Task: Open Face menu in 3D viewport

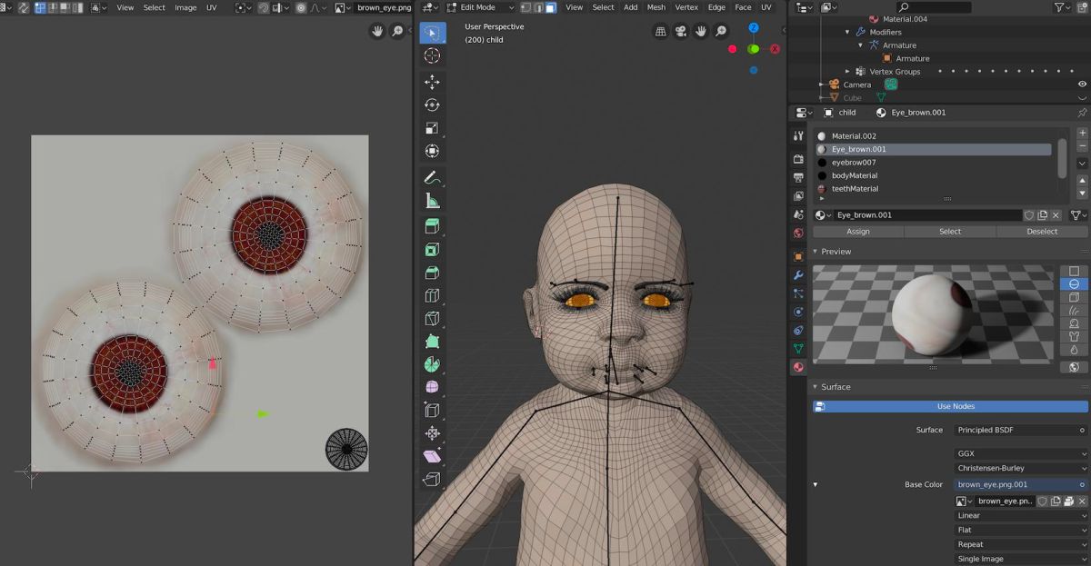Action: [743, 7]
